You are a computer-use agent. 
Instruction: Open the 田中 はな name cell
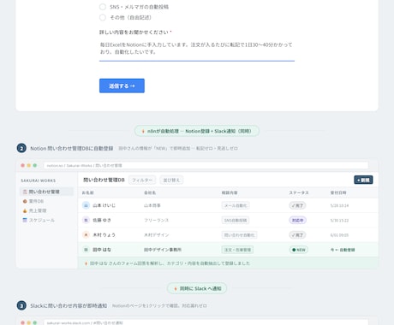coord(102,250)
